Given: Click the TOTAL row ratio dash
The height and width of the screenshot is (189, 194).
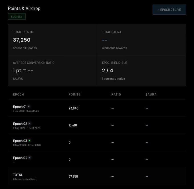Looking at the screenshot, I should point(112,176).
